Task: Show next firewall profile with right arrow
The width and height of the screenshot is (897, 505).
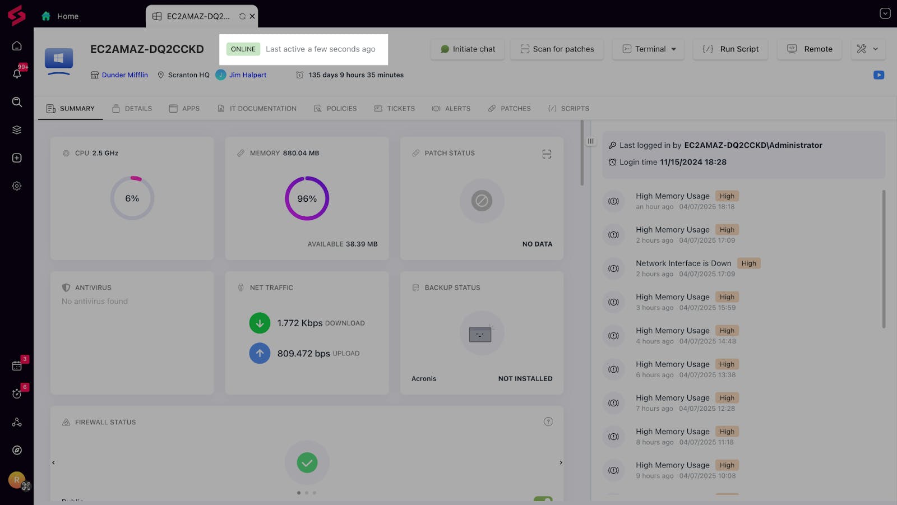Action: (561, 462)
